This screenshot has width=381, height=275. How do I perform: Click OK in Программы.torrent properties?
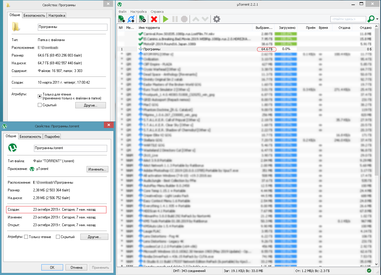click(52, 267)
